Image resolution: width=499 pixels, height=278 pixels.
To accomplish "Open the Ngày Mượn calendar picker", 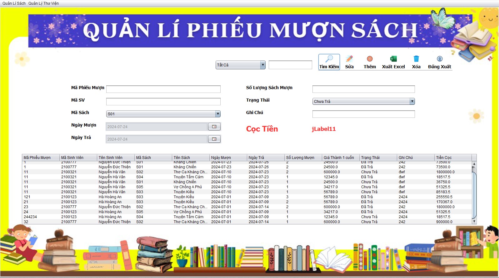I will click(x=214, y=127).
